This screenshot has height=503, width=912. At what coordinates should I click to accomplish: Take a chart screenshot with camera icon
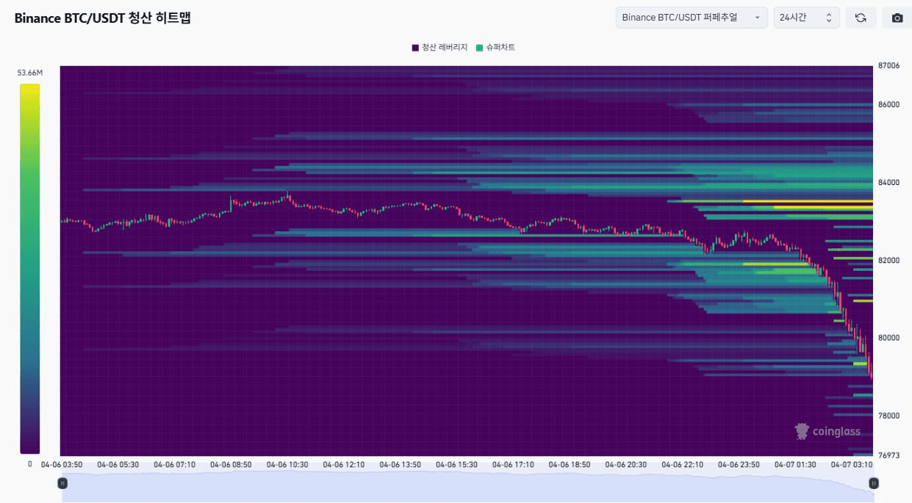pos(897,18)
